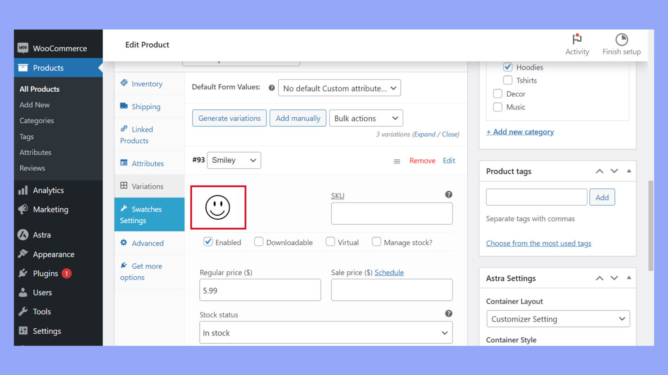Open the Marketing sidebar menu
Image resolution: width=668 pixels, height=375 pixels.
(50, 209)
